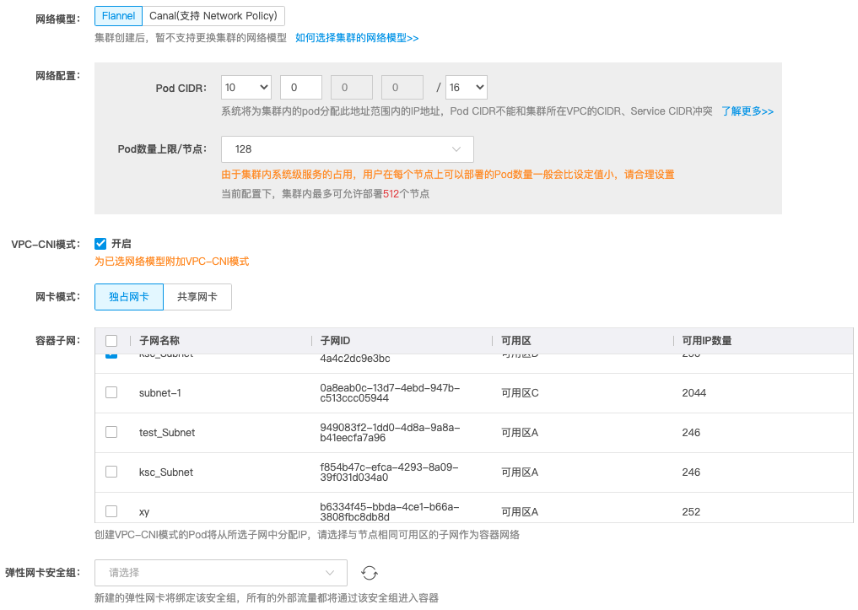Check the ksc_Subnet 可用区A row checkbox
Image resolution: width=858 pixels, height=610 pixels.
[x=111, y=472]
